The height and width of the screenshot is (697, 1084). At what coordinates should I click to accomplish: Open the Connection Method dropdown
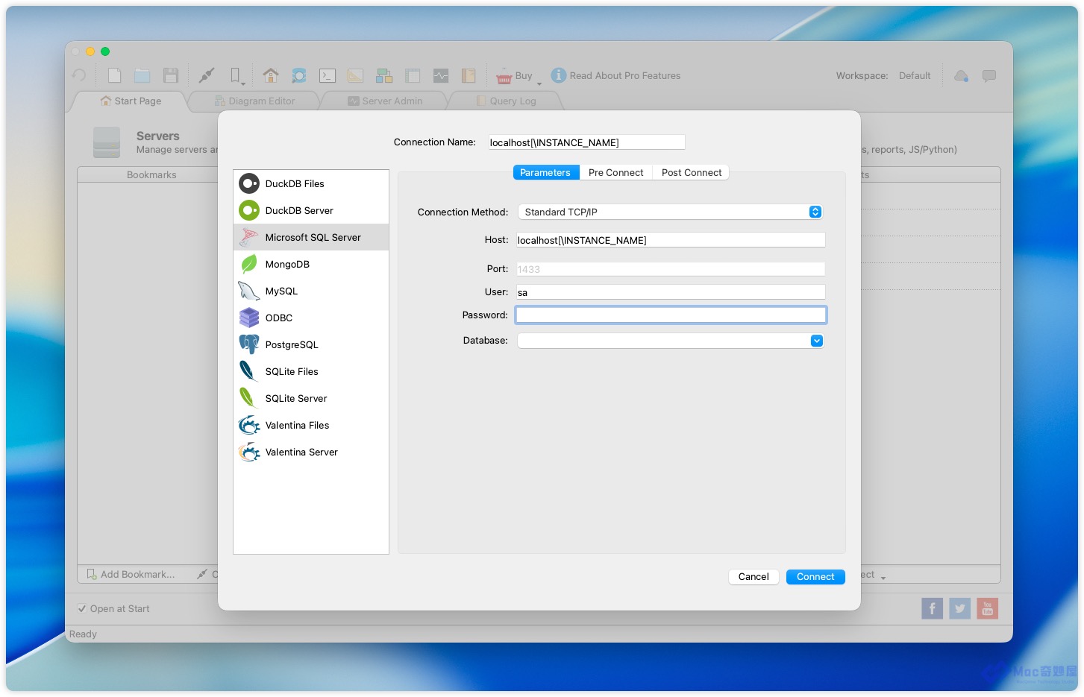point(670,212)
